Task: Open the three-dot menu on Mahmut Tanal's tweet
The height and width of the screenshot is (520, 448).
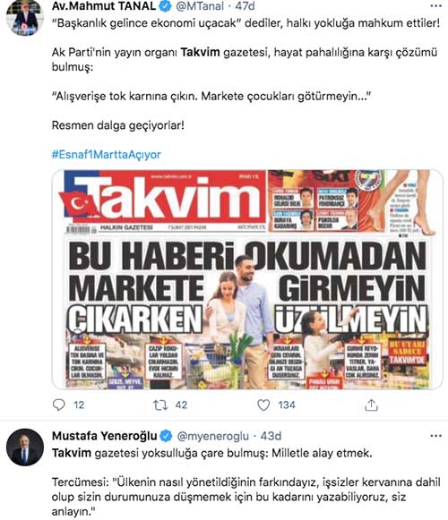Action: 435,5
